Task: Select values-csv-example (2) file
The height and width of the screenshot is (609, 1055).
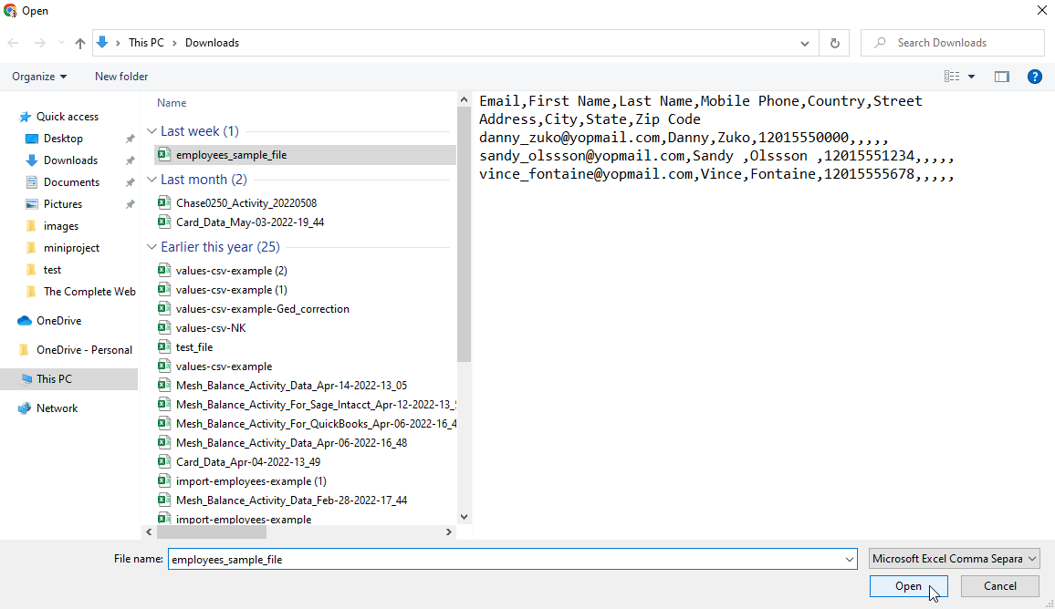Action: pyautogui.click(x=232, y=270)
